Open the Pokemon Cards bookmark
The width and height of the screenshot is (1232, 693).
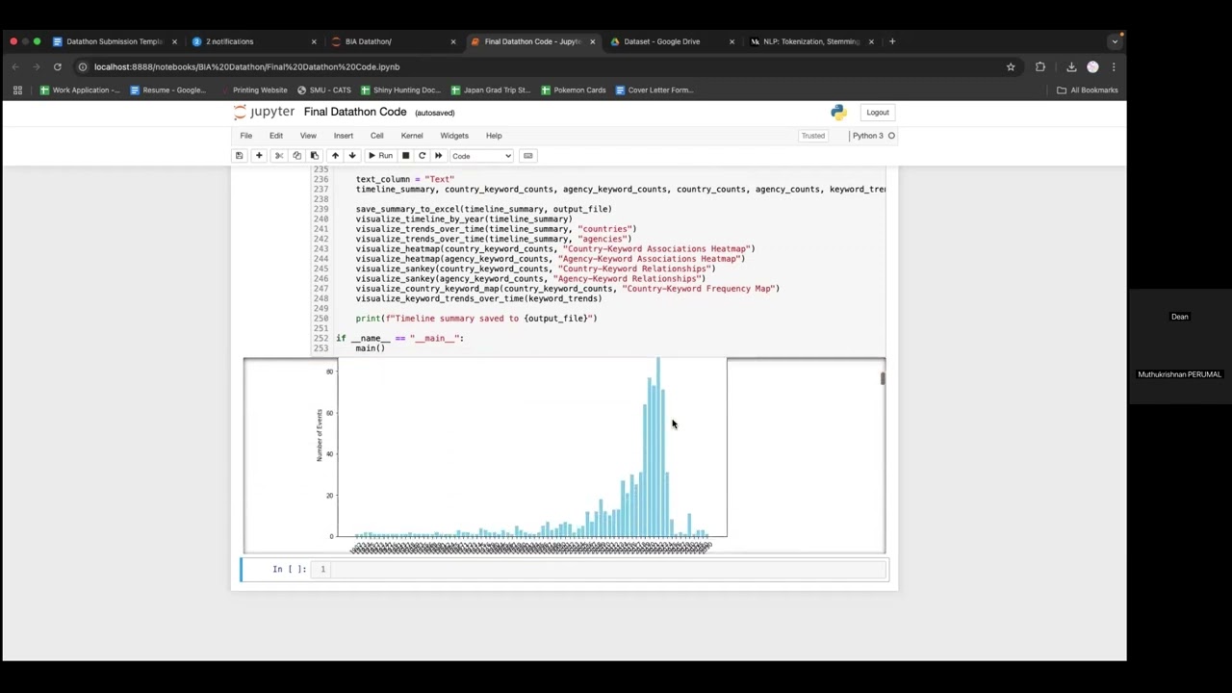coord(574,90)
